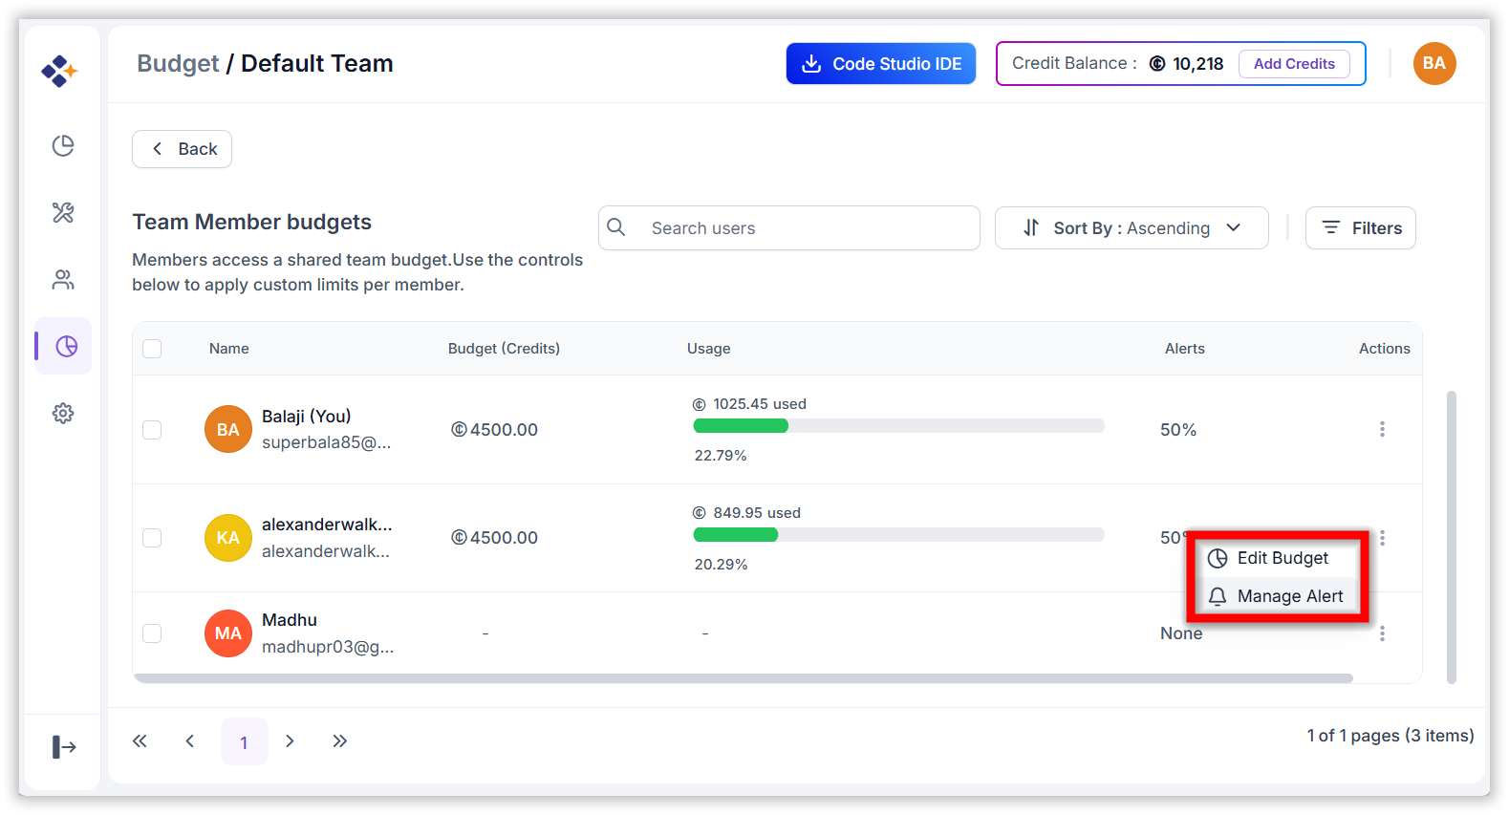Check the box for Madhu's row
Image resolution: width=1509 pixels, height=815 pixels.
pyautogui.click(x=152, y=633)
